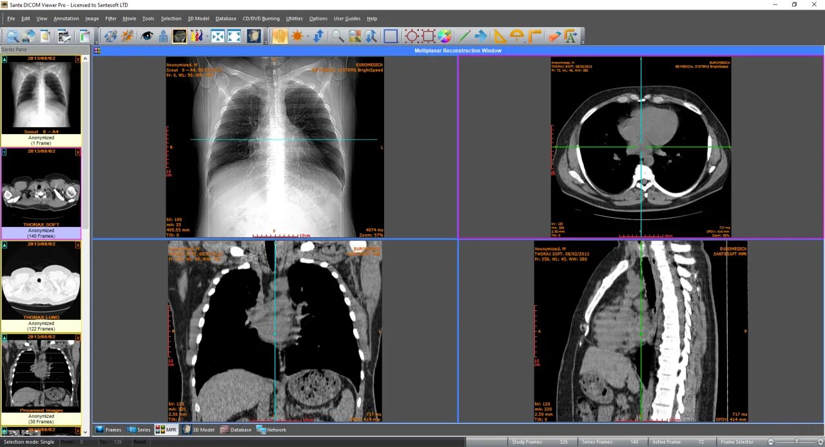
Task: Select the brightness/contrast sun tool
Action: [297, 36]
